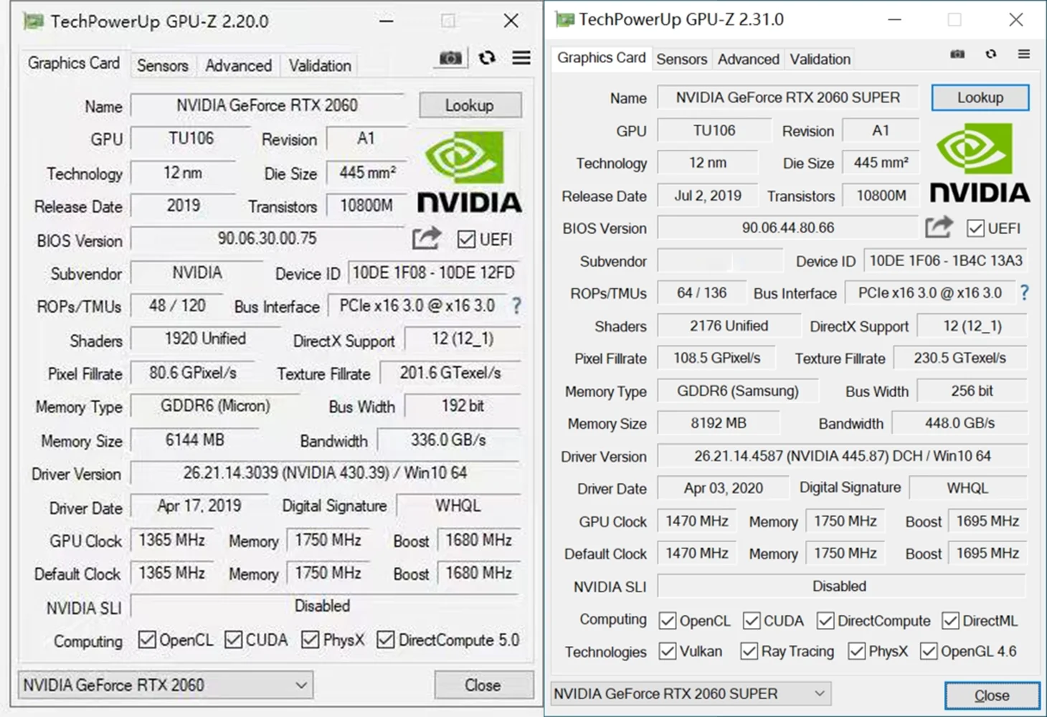1047x717 pixels.
Task: Toggle the UEFI checkbox in GPU-Z 2.31.0
Action: (975, 228)
